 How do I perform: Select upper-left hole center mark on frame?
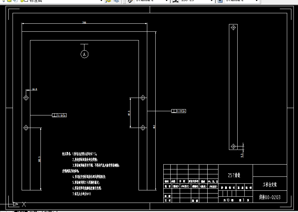click(x=26, y=98)
